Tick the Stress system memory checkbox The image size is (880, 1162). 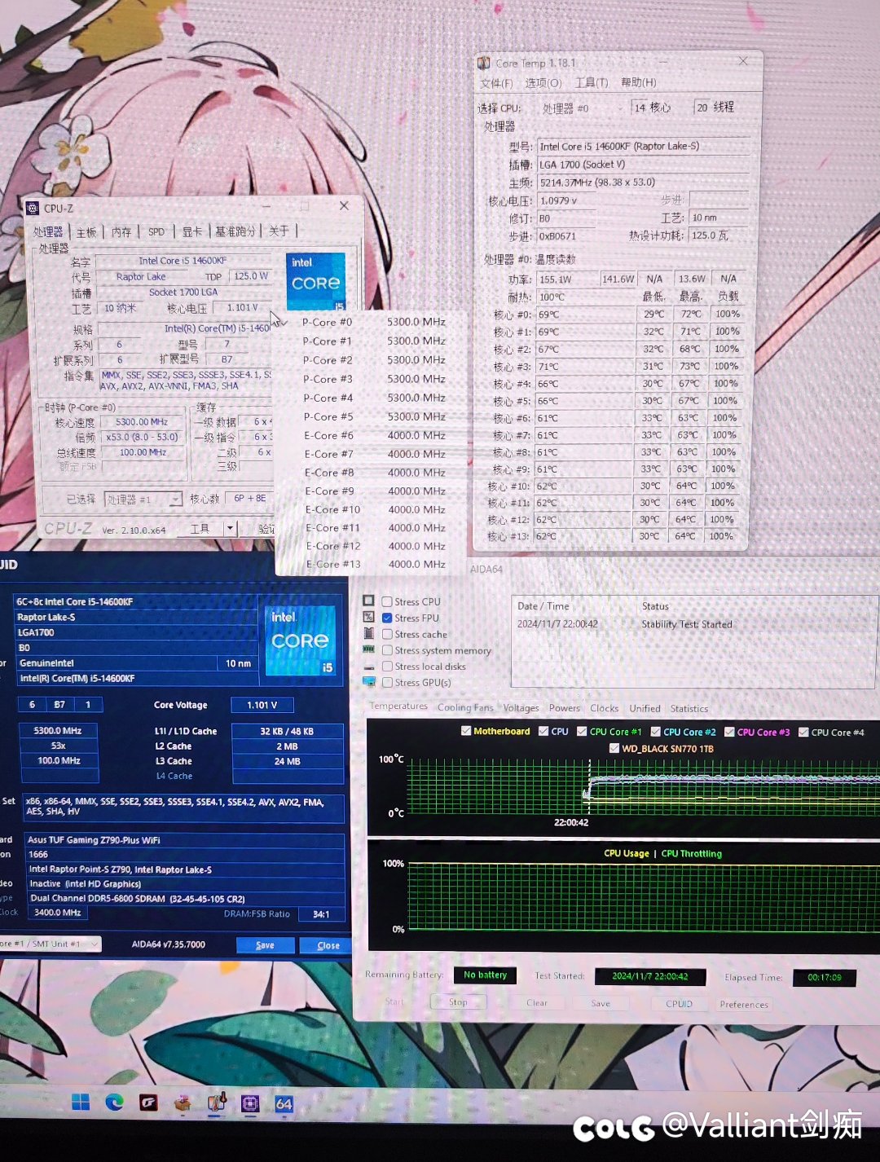tap(387, 650)
